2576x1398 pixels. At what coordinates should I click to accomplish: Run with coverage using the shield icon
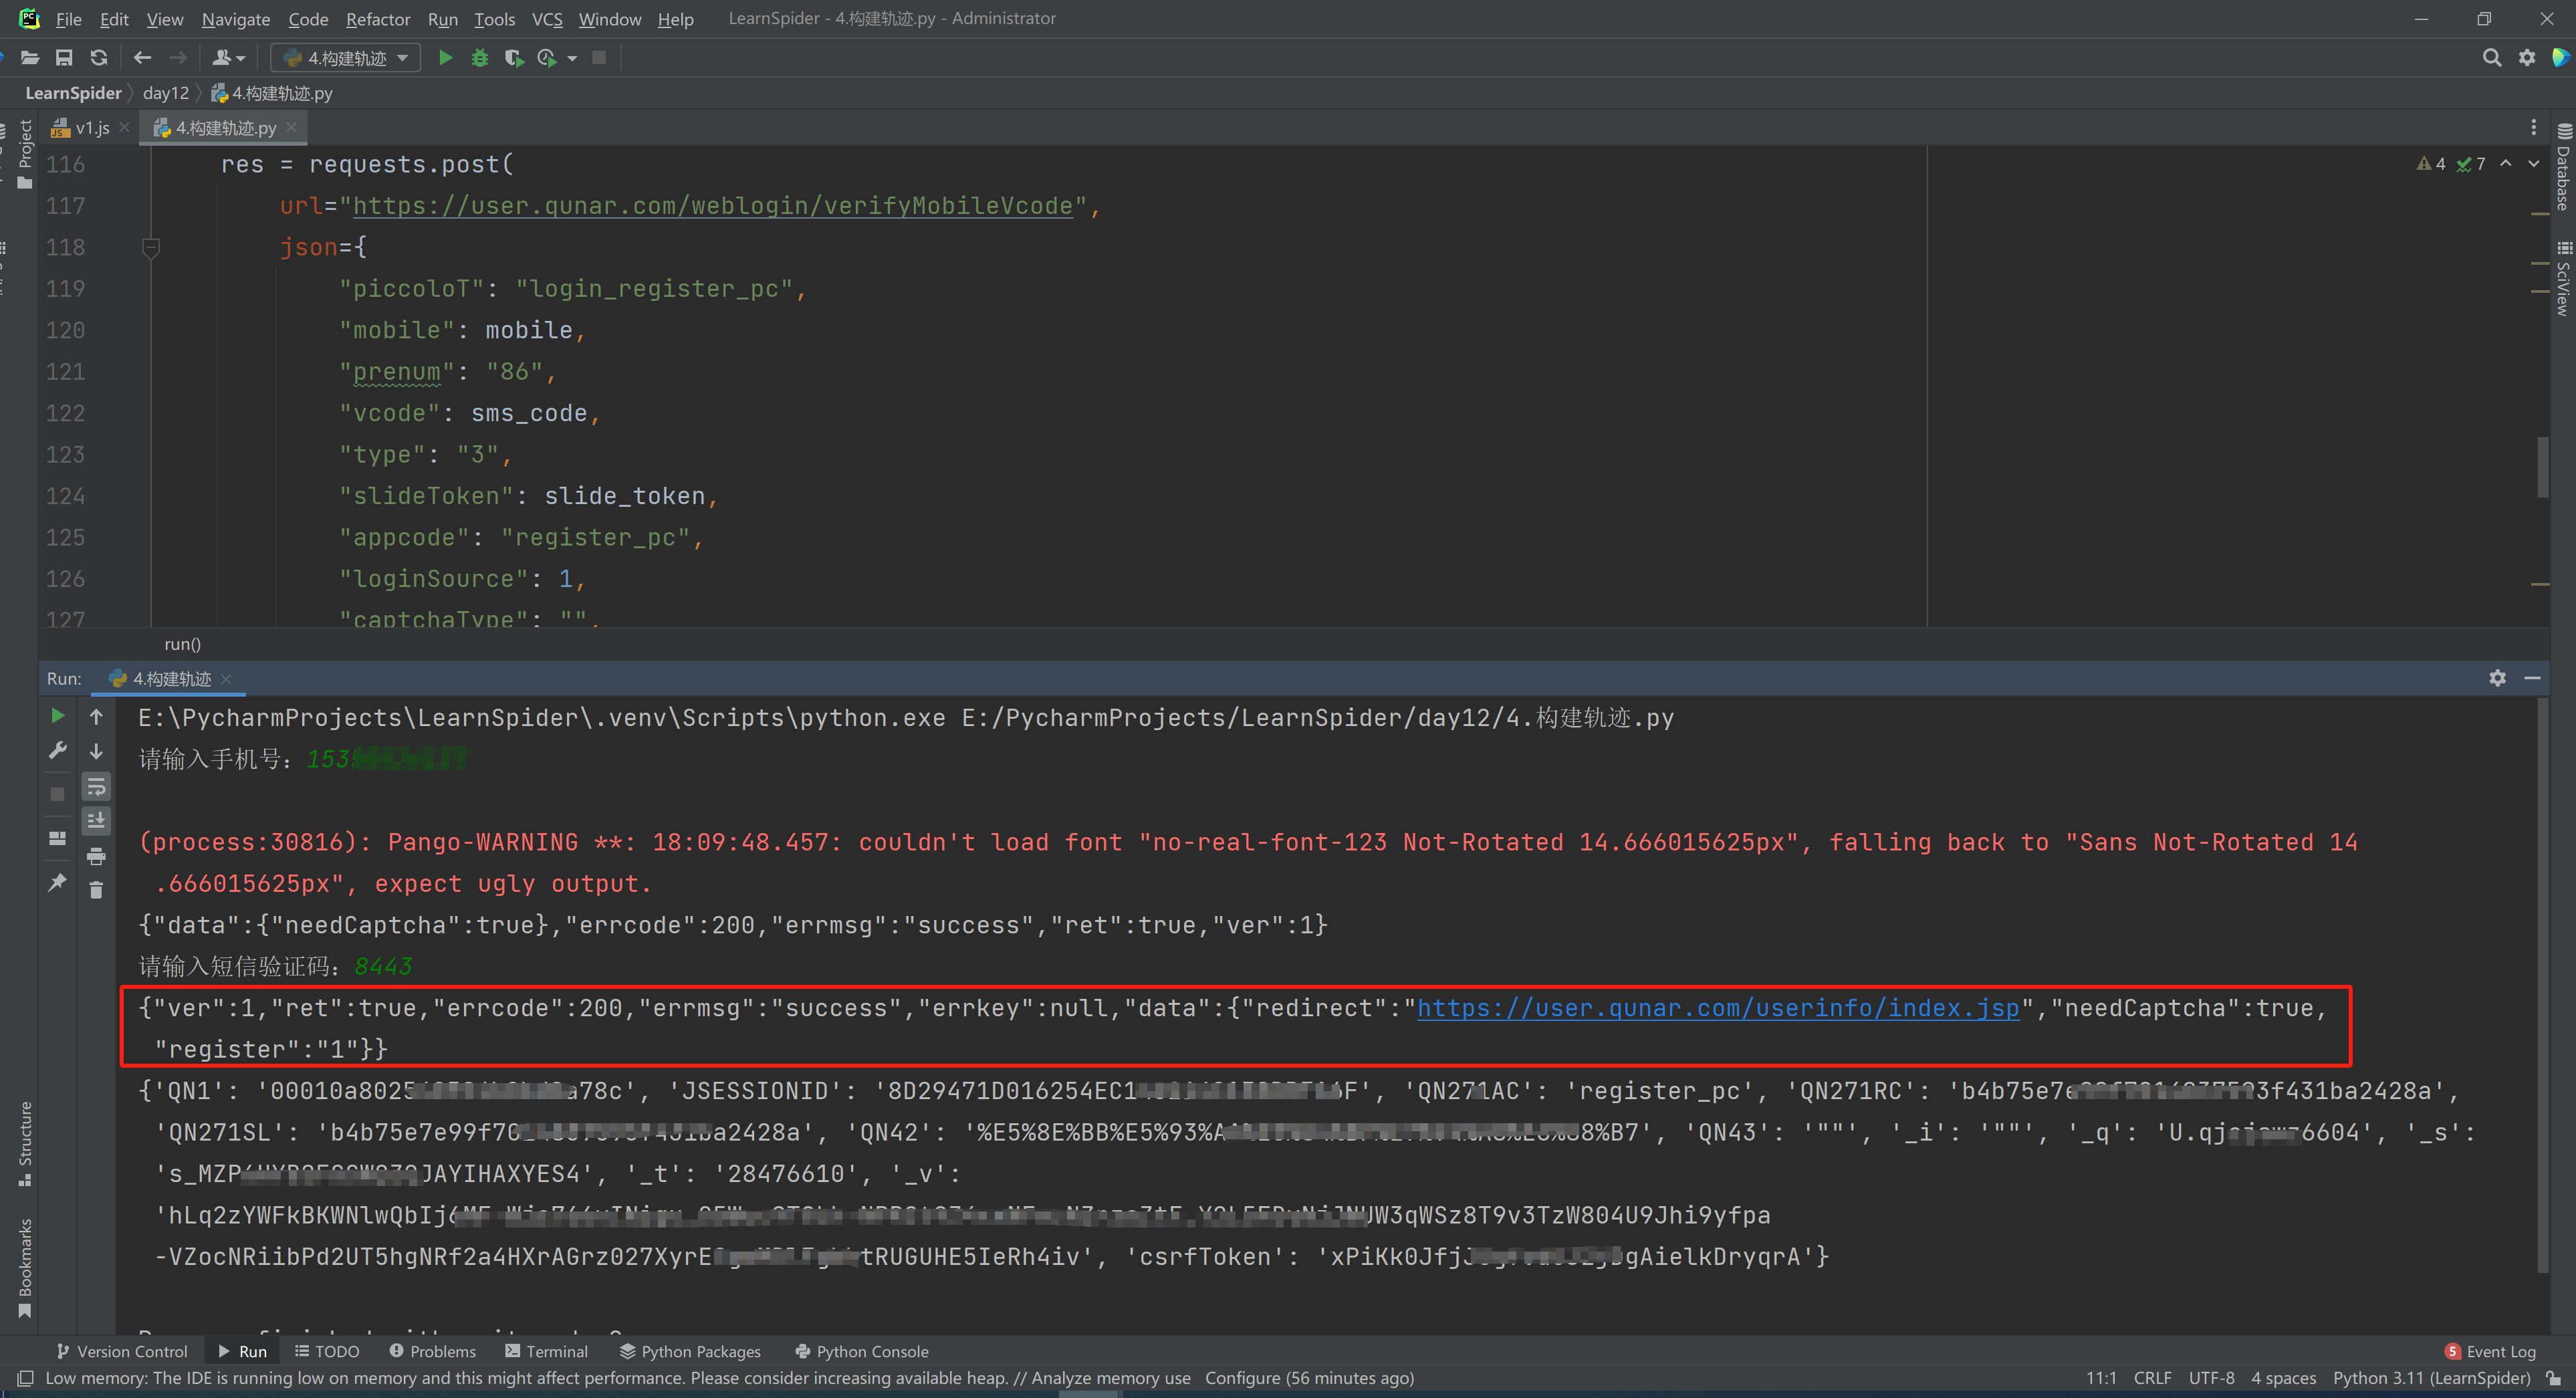click(514, 58)
